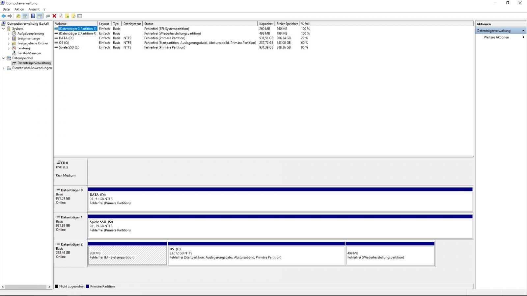Open the ? help menu

(44, 9)
